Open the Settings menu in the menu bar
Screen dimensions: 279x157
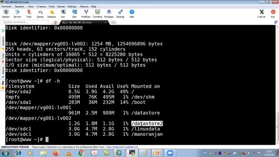(x=72, y=7)
